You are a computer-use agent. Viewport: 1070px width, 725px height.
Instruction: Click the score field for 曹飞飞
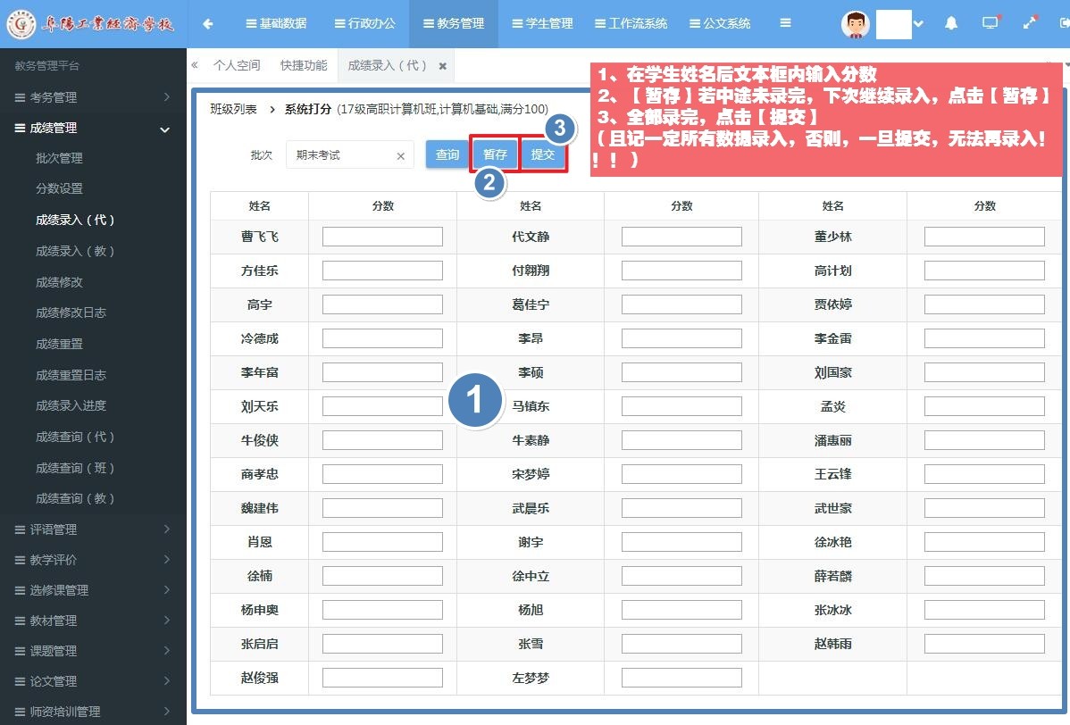click(382, 237)
